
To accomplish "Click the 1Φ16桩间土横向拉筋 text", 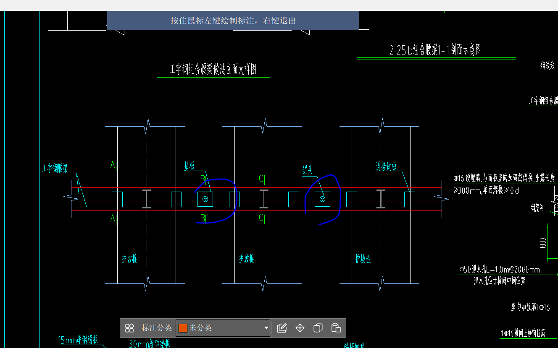I will [x=523, y=333].
